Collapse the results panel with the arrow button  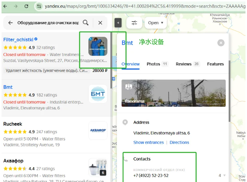[x=118, y=23]
